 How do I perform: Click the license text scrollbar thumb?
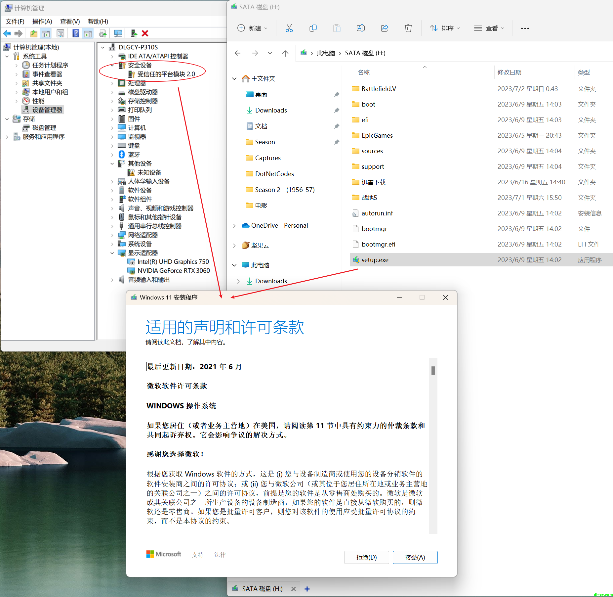pos(433,371)
